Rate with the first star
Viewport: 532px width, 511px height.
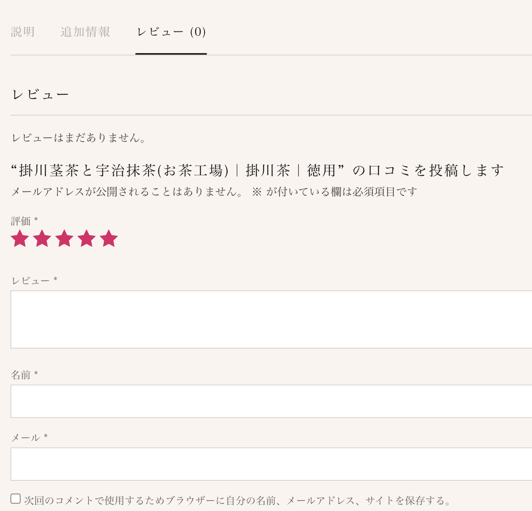[x=20, y=238]
